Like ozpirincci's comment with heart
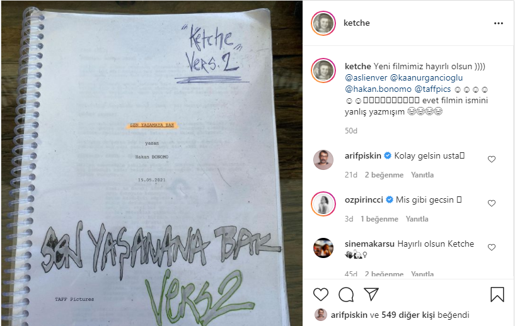515x326 pixels. [491, 203]
